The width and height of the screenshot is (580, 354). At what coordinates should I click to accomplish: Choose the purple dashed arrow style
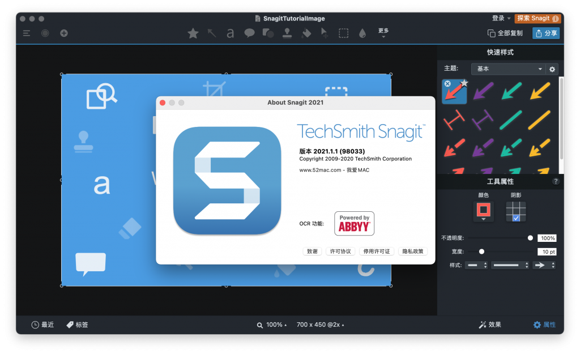point(483,148)
